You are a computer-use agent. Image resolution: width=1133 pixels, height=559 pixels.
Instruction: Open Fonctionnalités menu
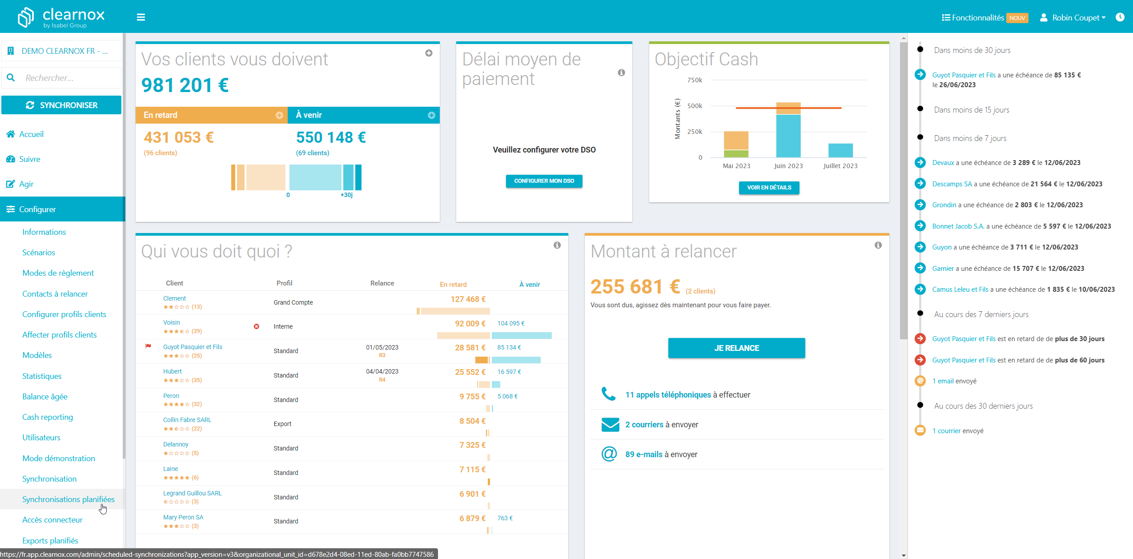984,18
